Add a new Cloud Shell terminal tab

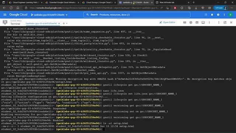[64, 23]
